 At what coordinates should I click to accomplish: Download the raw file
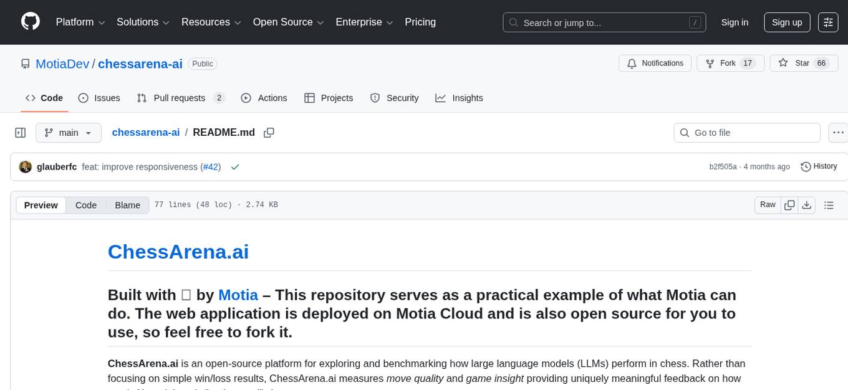point(806,205)
